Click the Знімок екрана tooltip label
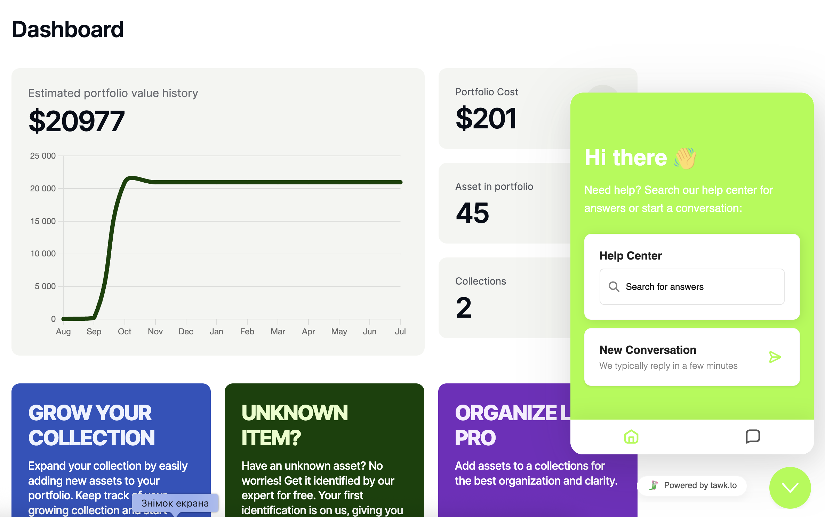Screen dimensions: 825x517 (175, 503)
